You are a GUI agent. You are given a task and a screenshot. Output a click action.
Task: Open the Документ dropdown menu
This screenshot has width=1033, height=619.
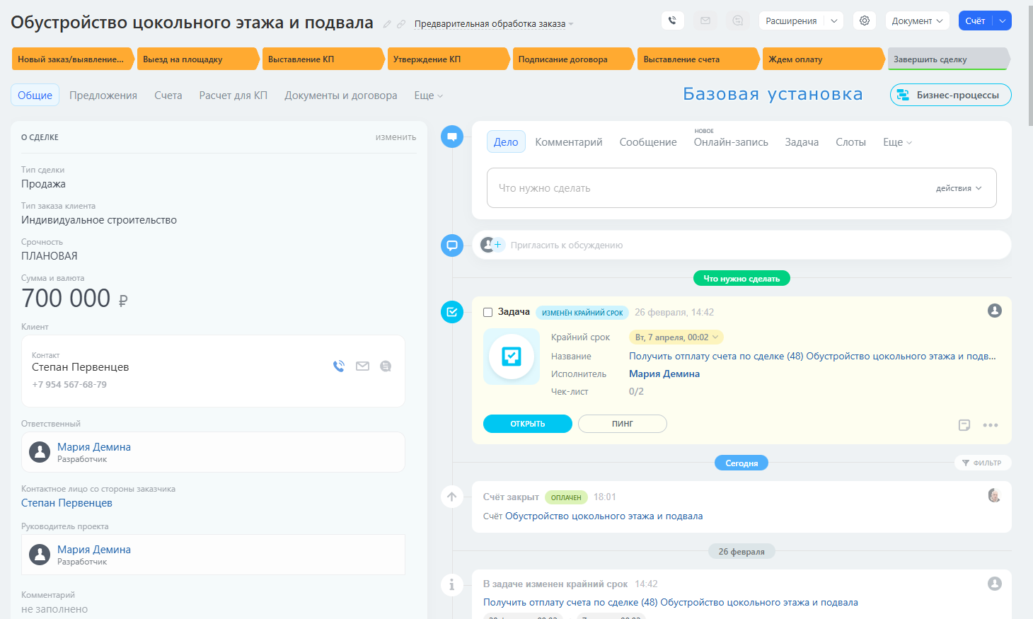point(917,21)
